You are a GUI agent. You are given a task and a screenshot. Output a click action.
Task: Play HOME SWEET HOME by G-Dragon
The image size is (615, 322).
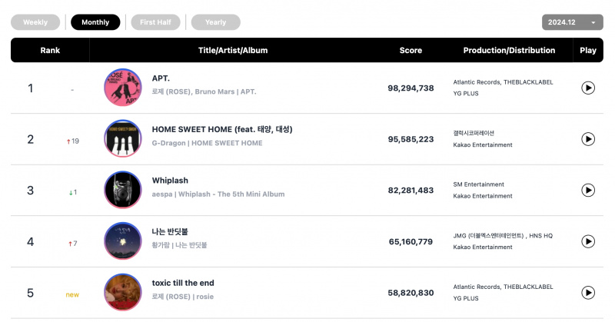click(588, 139)
